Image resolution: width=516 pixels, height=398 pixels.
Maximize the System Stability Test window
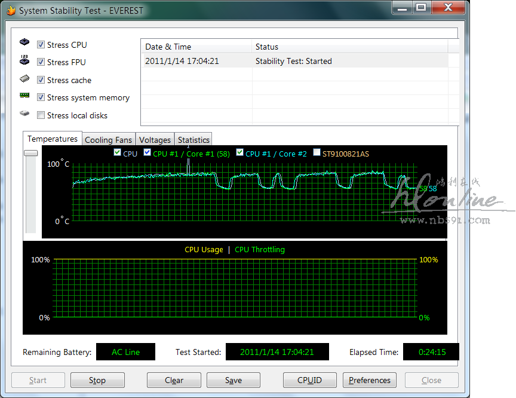(x=422, y=8)
